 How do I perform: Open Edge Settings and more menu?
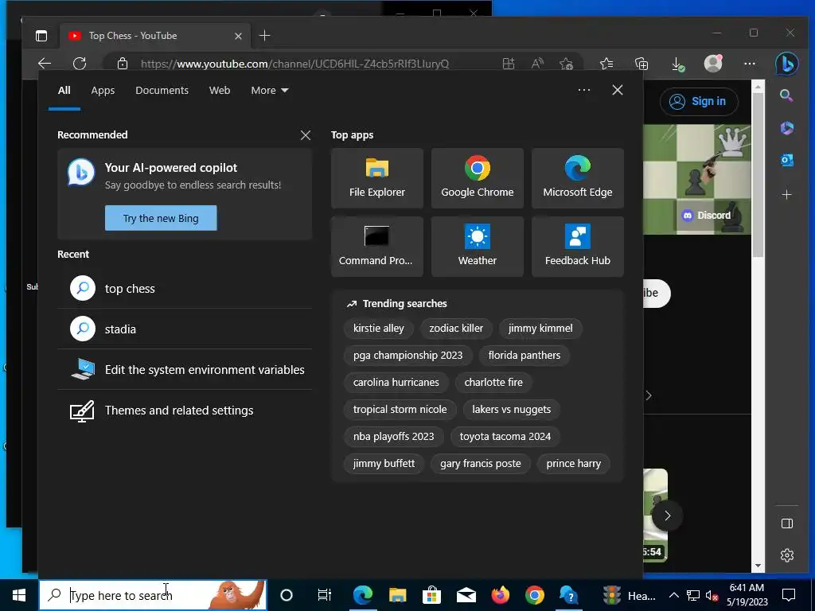click(x=750, y=64)
